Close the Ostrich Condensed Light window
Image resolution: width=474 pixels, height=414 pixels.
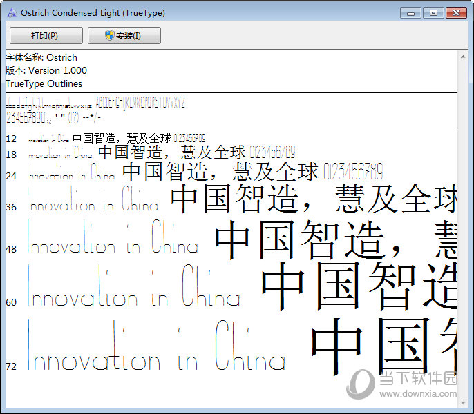pyautogui.click(x=456, y=13)
